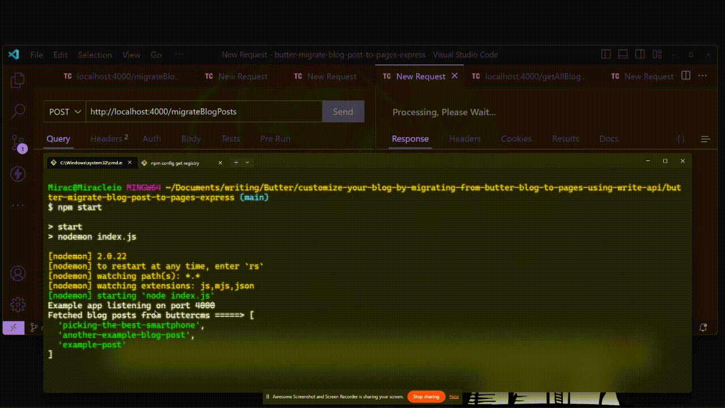Viewport: 725px width, 408px height.
Task: Click the branch icon in status bar
Action: [34, 327]
